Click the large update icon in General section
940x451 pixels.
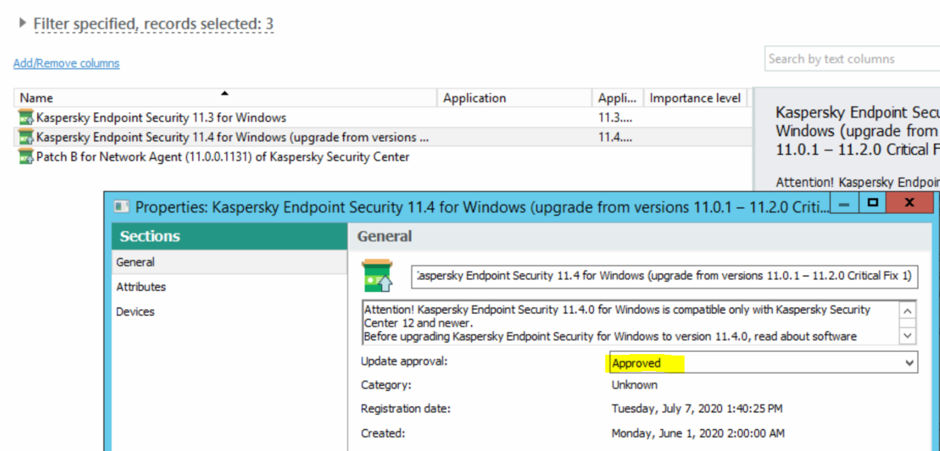(x=377, y=276)
